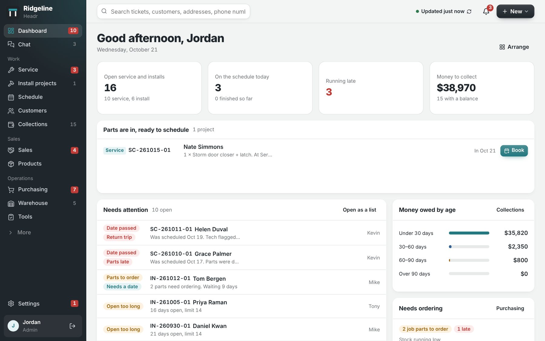
Task: Click the Arrange button
Action: (514, 47)
